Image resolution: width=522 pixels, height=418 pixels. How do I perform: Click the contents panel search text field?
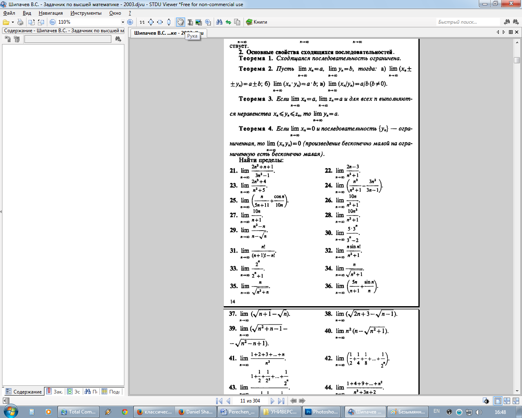point(68,39)
